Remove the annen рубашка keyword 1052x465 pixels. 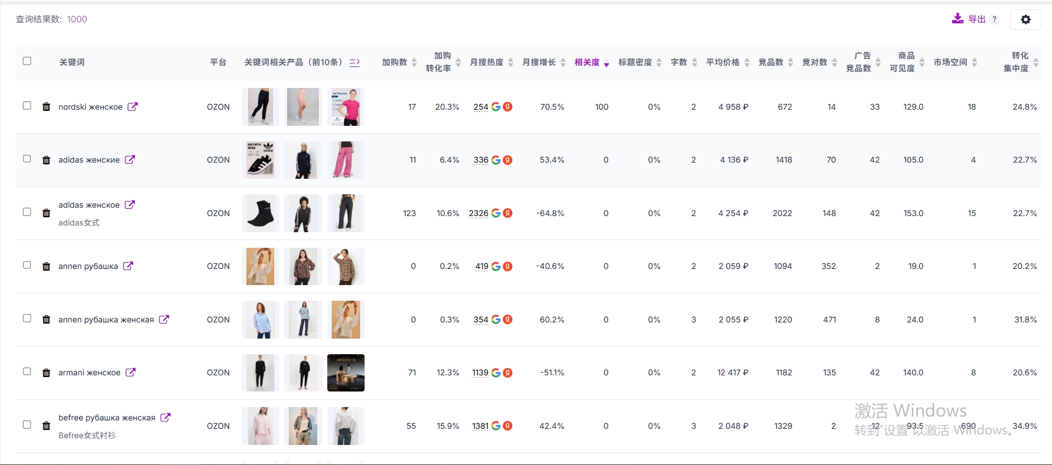click(46, 267)
